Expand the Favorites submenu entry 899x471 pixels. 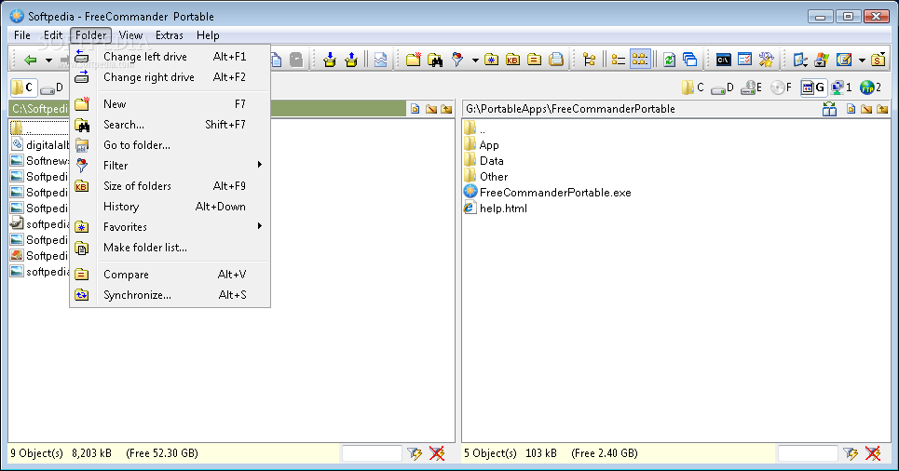click(x=170, y=227)
